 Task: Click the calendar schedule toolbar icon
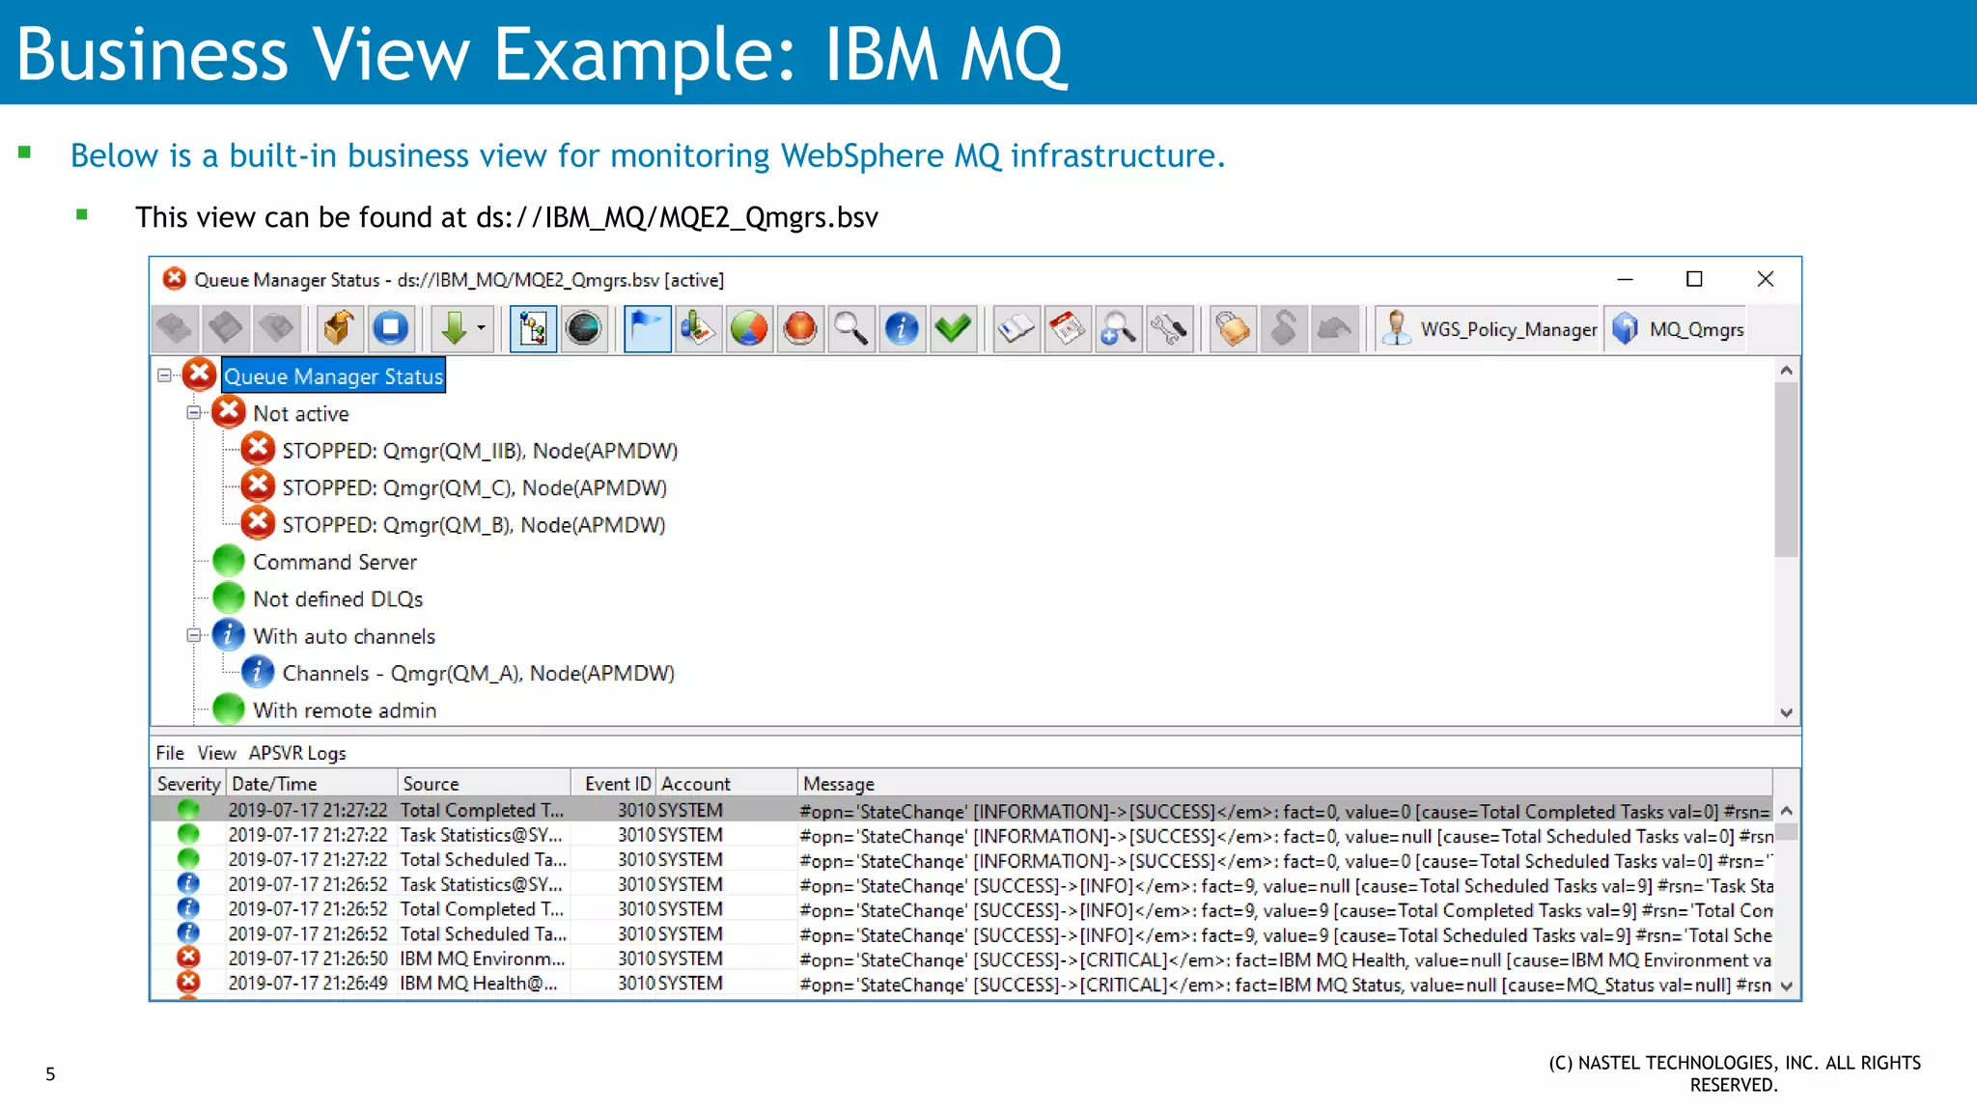1067,329
